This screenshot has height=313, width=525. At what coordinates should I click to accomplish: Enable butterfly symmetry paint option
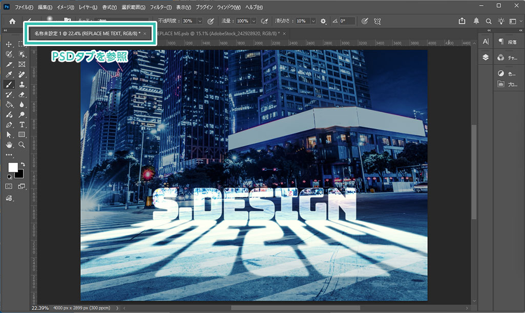pos(377,21)
